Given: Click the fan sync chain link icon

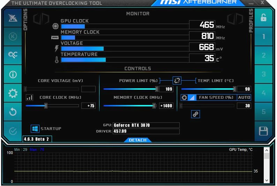Looking at the screenshot, I should (x=195, y=114).
